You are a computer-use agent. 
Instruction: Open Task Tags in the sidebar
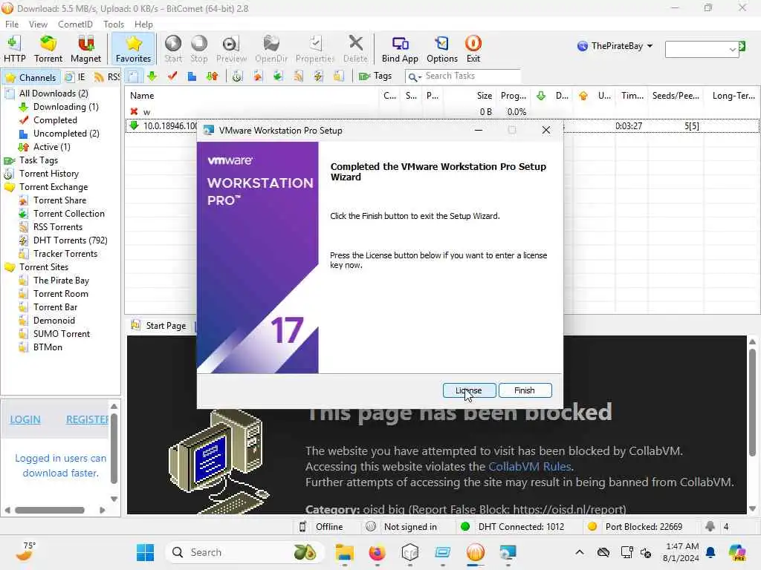coord(39,160)
